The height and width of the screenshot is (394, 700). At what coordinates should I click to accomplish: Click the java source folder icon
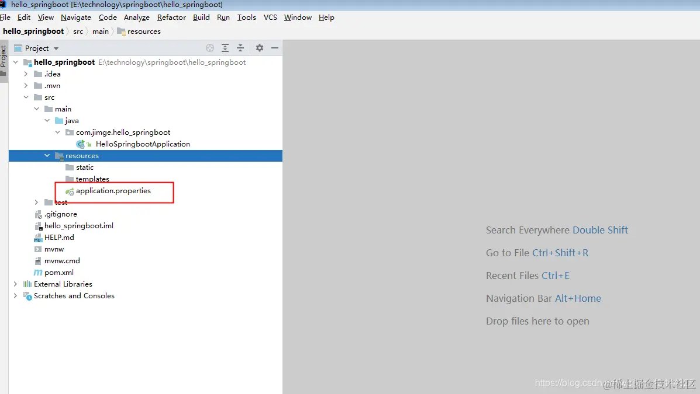(x=59, y=120)
